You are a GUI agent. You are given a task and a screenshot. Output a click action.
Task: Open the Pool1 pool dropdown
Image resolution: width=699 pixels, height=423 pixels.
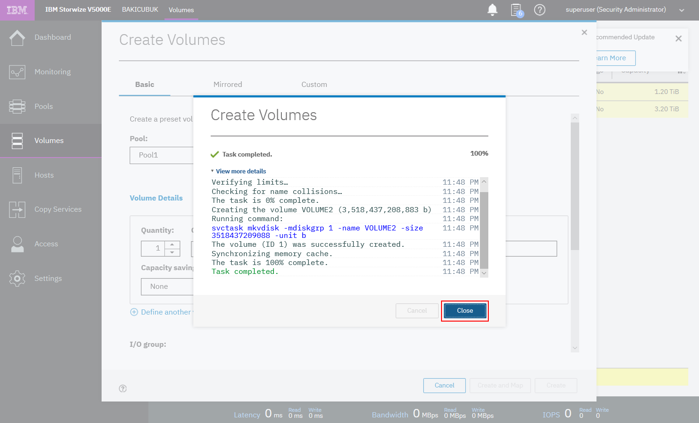coord(162,155)
